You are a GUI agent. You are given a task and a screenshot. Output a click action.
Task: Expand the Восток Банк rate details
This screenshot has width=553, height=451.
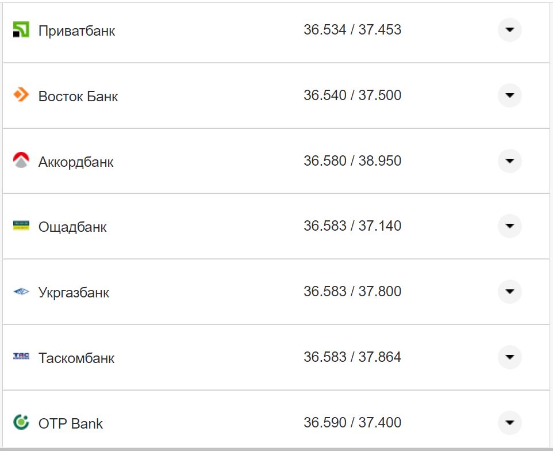pos(509,95)
